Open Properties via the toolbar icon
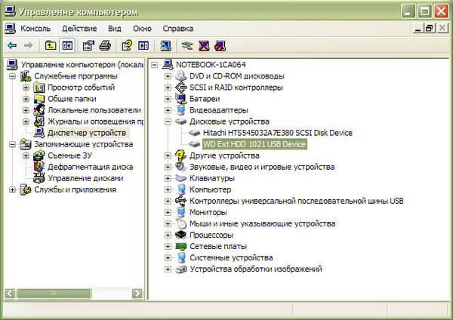 (x=88, y=45)
